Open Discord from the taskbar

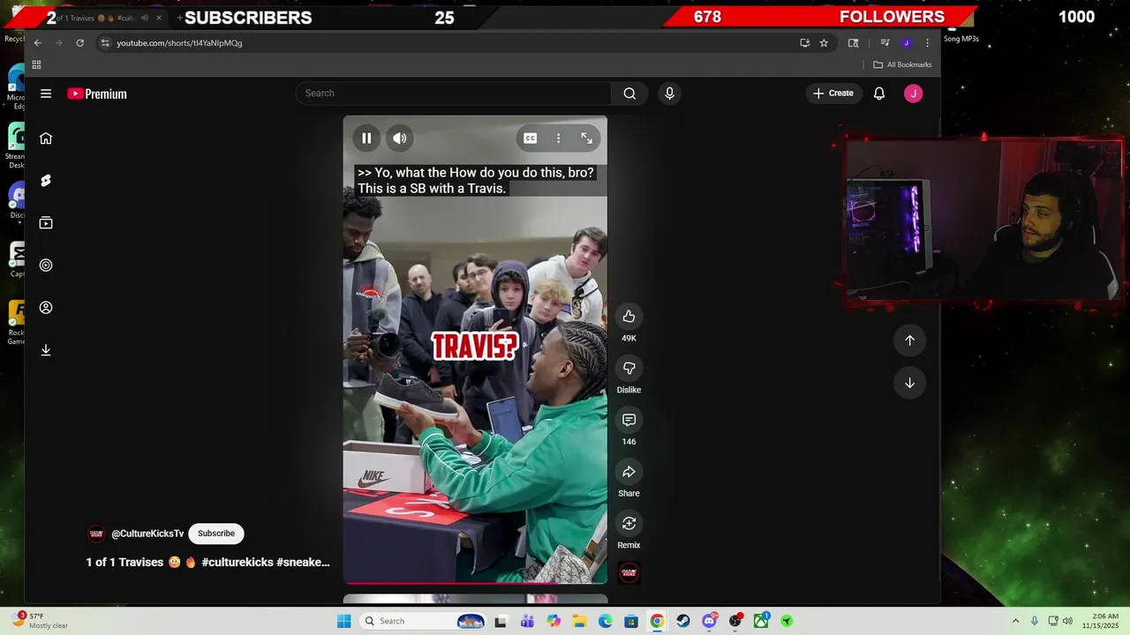point(709,621)
